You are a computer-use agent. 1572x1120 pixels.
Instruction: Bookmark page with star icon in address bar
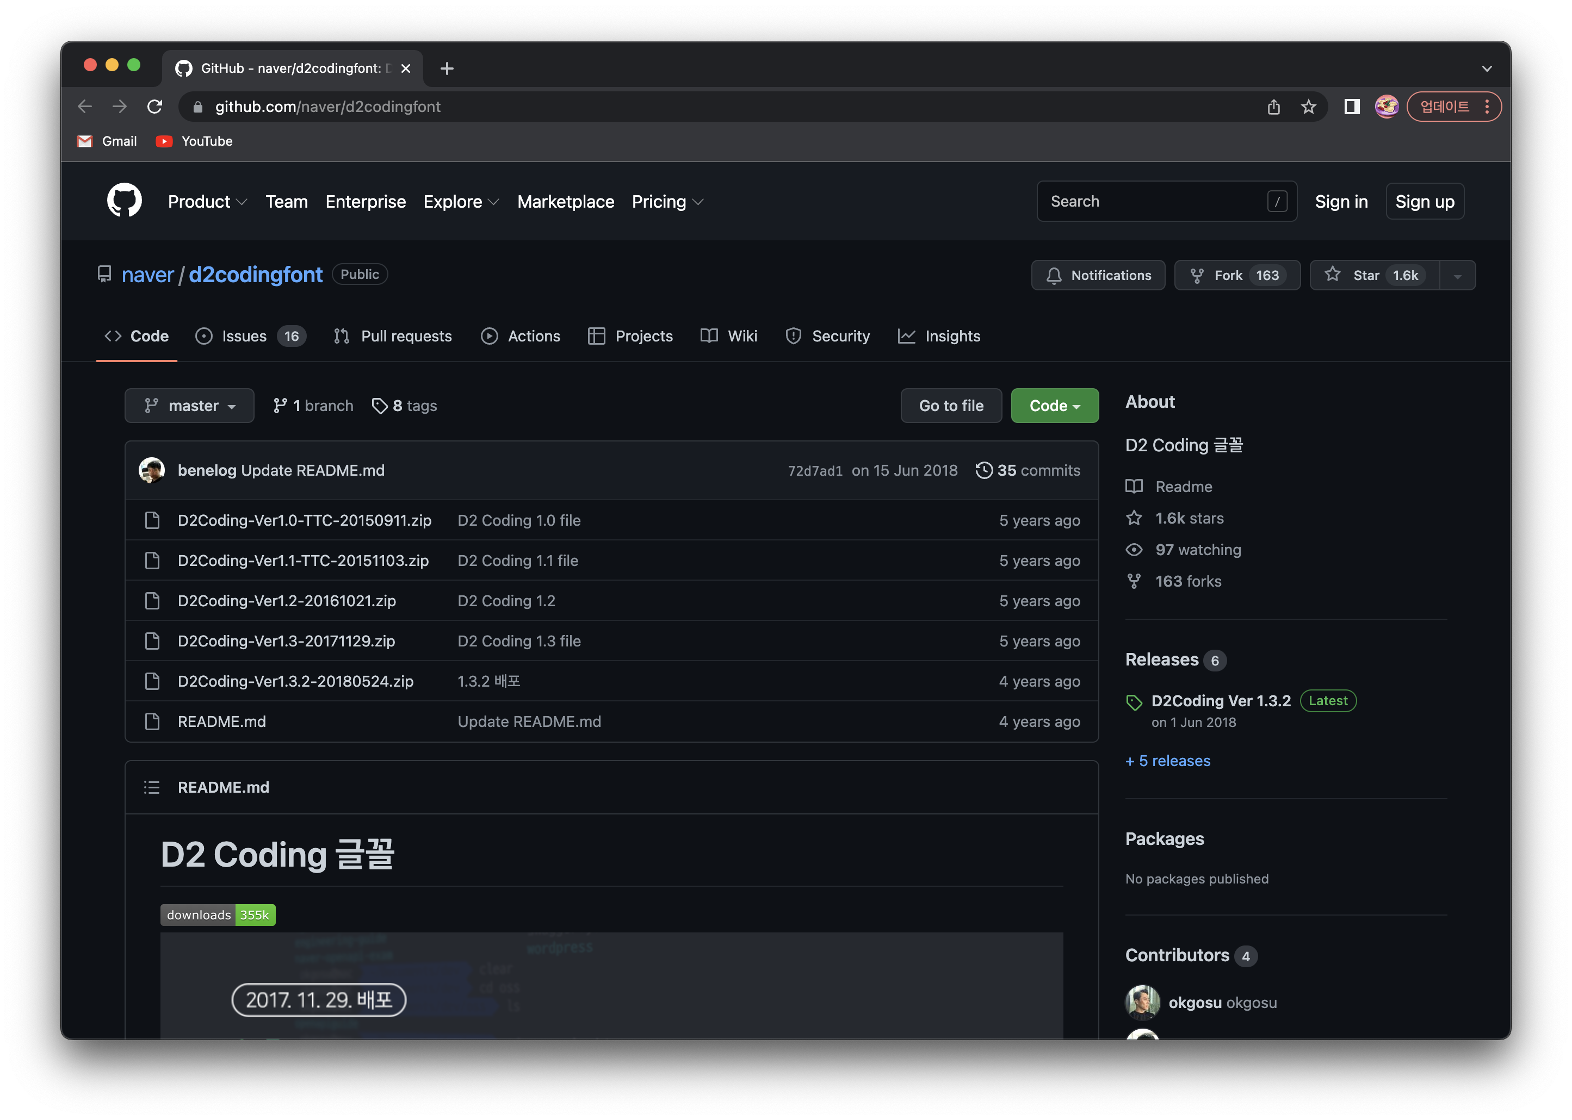coord(1309,107)
